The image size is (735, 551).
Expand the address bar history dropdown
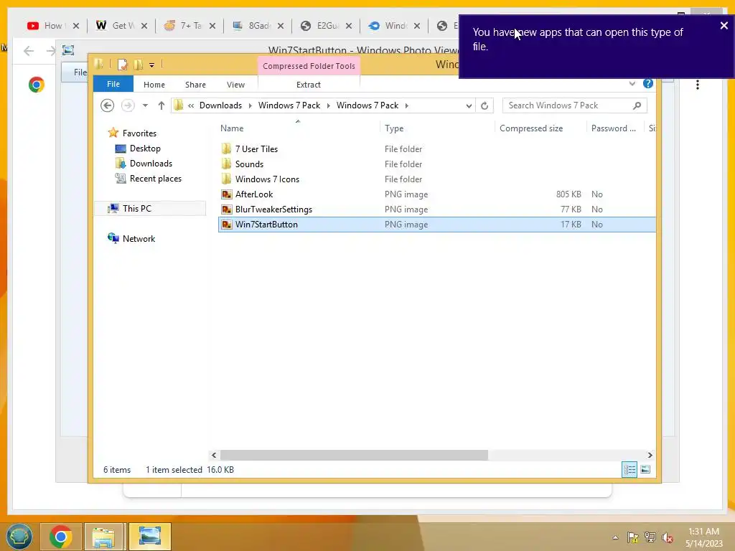(468, 105)
